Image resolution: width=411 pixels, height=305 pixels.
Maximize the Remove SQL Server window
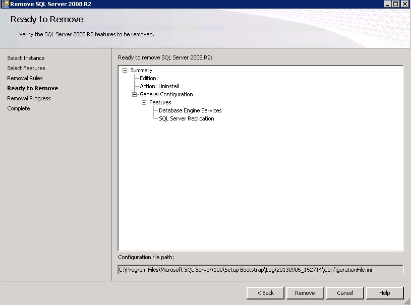[396, 4]
